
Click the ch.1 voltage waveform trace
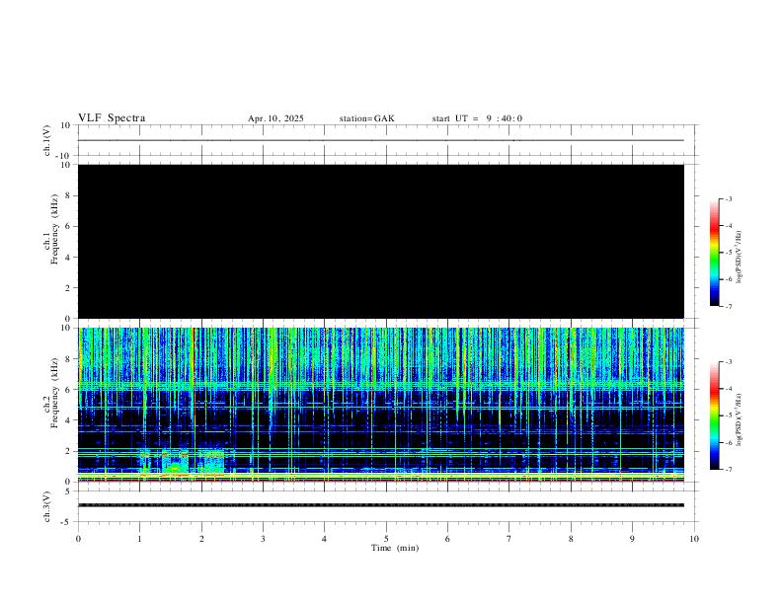point(381,140)
